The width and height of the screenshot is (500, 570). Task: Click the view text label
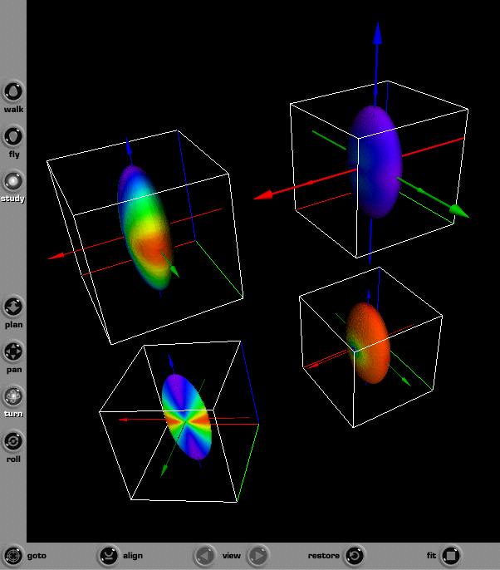[x=232, y=555]
